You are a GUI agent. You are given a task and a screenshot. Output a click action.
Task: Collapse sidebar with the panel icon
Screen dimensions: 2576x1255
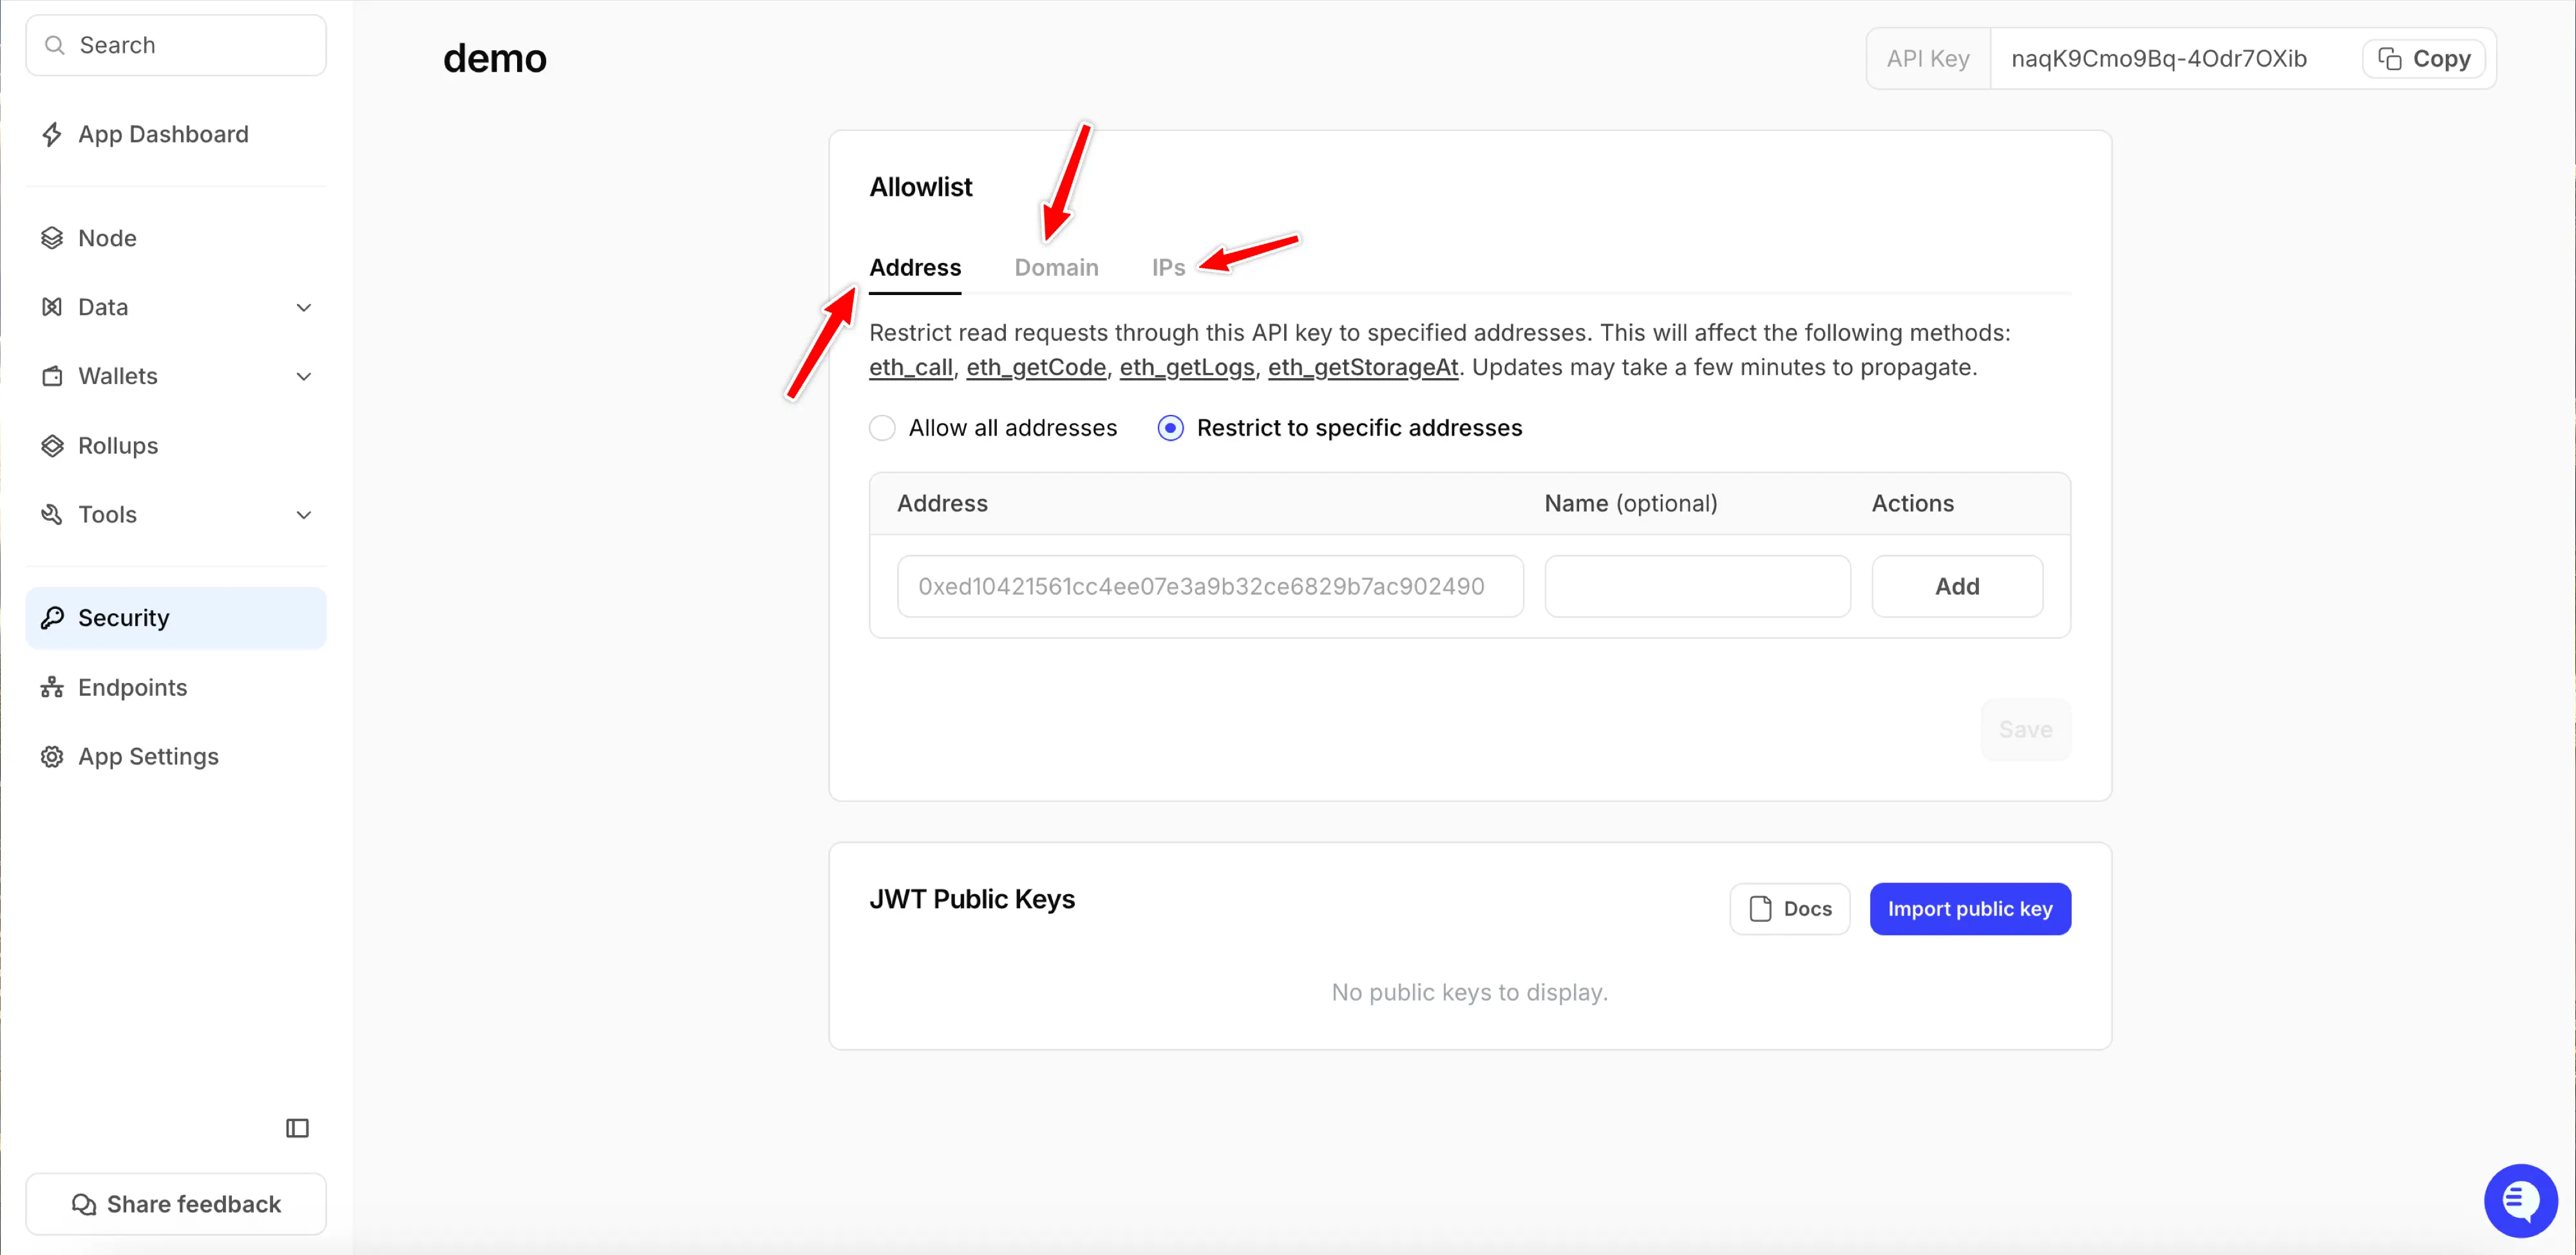click(297, 1128)
